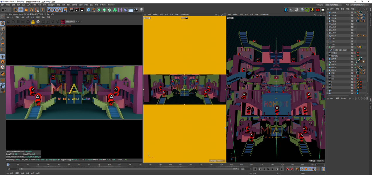Add a Cube primitive object
The height and width of the screenshot is (175, 372).
[88, 10]
